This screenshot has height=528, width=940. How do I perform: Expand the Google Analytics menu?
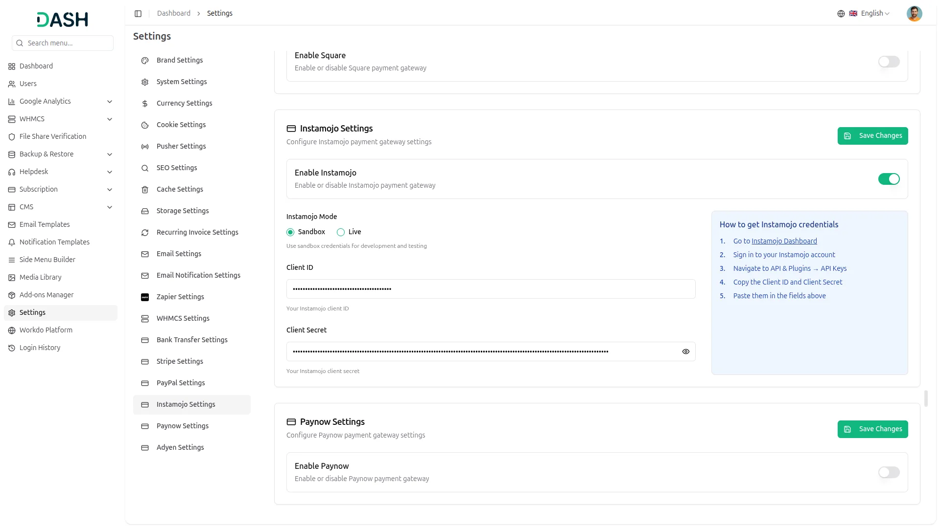coord(61,102)
